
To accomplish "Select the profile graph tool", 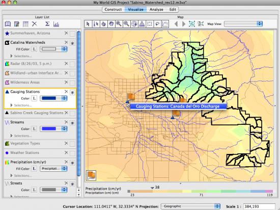I will point(165,24).
